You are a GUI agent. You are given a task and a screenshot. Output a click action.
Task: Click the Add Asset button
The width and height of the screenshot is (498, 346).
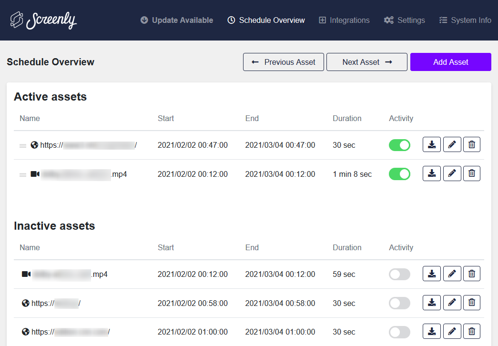[450, 62]
